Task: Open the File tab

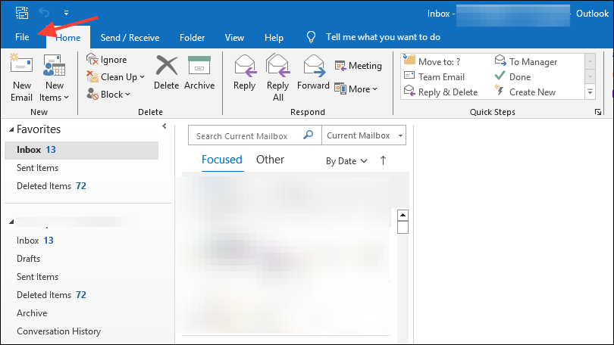Action: [x=22, y=37]
